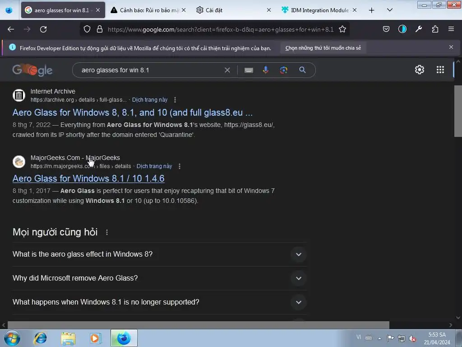Viewport: 462px width, 347px height.
Task: Click the network tray icon
Action: coord(401,338)
